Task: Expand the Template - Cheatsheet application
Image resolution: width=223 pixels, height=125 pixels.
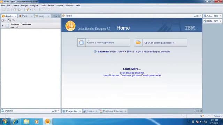Action: point(3,26)
